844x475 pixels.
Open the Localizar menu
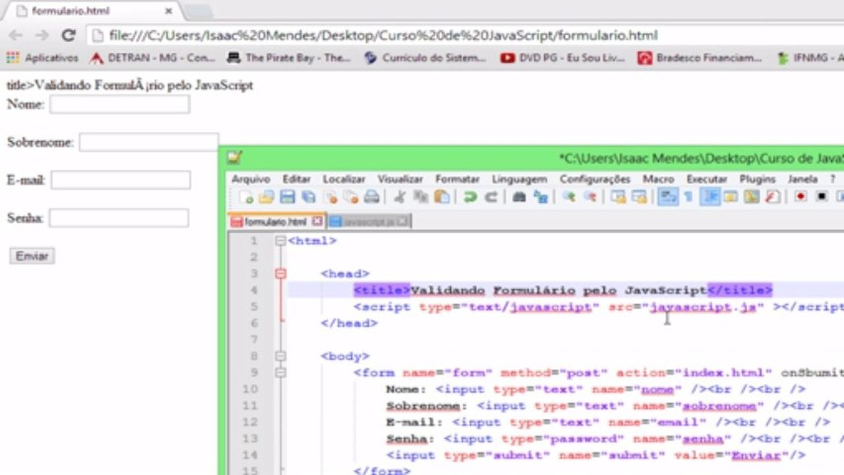[x=344, y=179]
